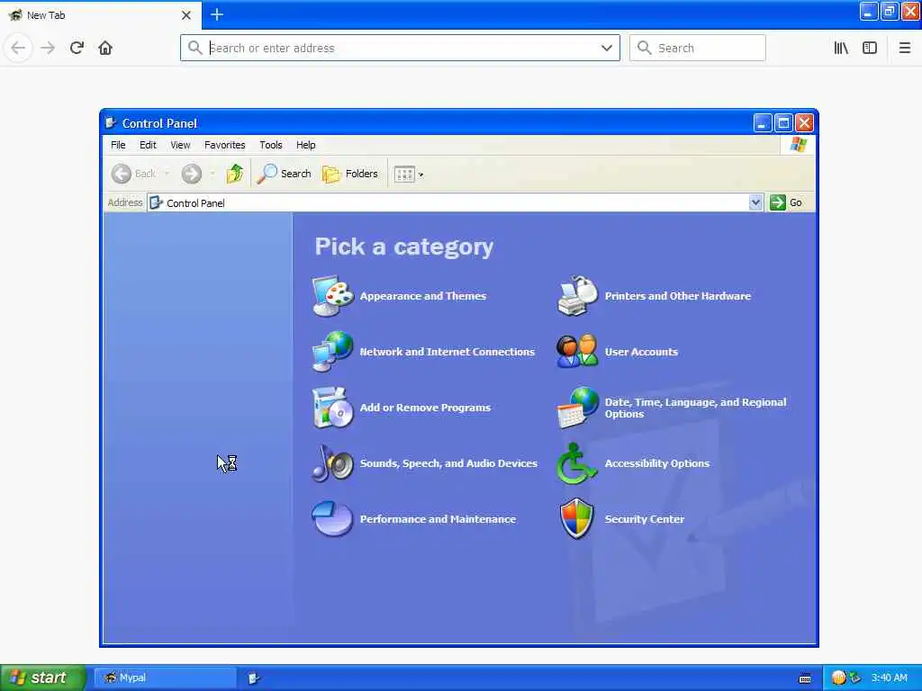Viewport: 922px width, 691px height.
Task: Click the Views button icon in toolbar
Action: [x=404, y=175]
